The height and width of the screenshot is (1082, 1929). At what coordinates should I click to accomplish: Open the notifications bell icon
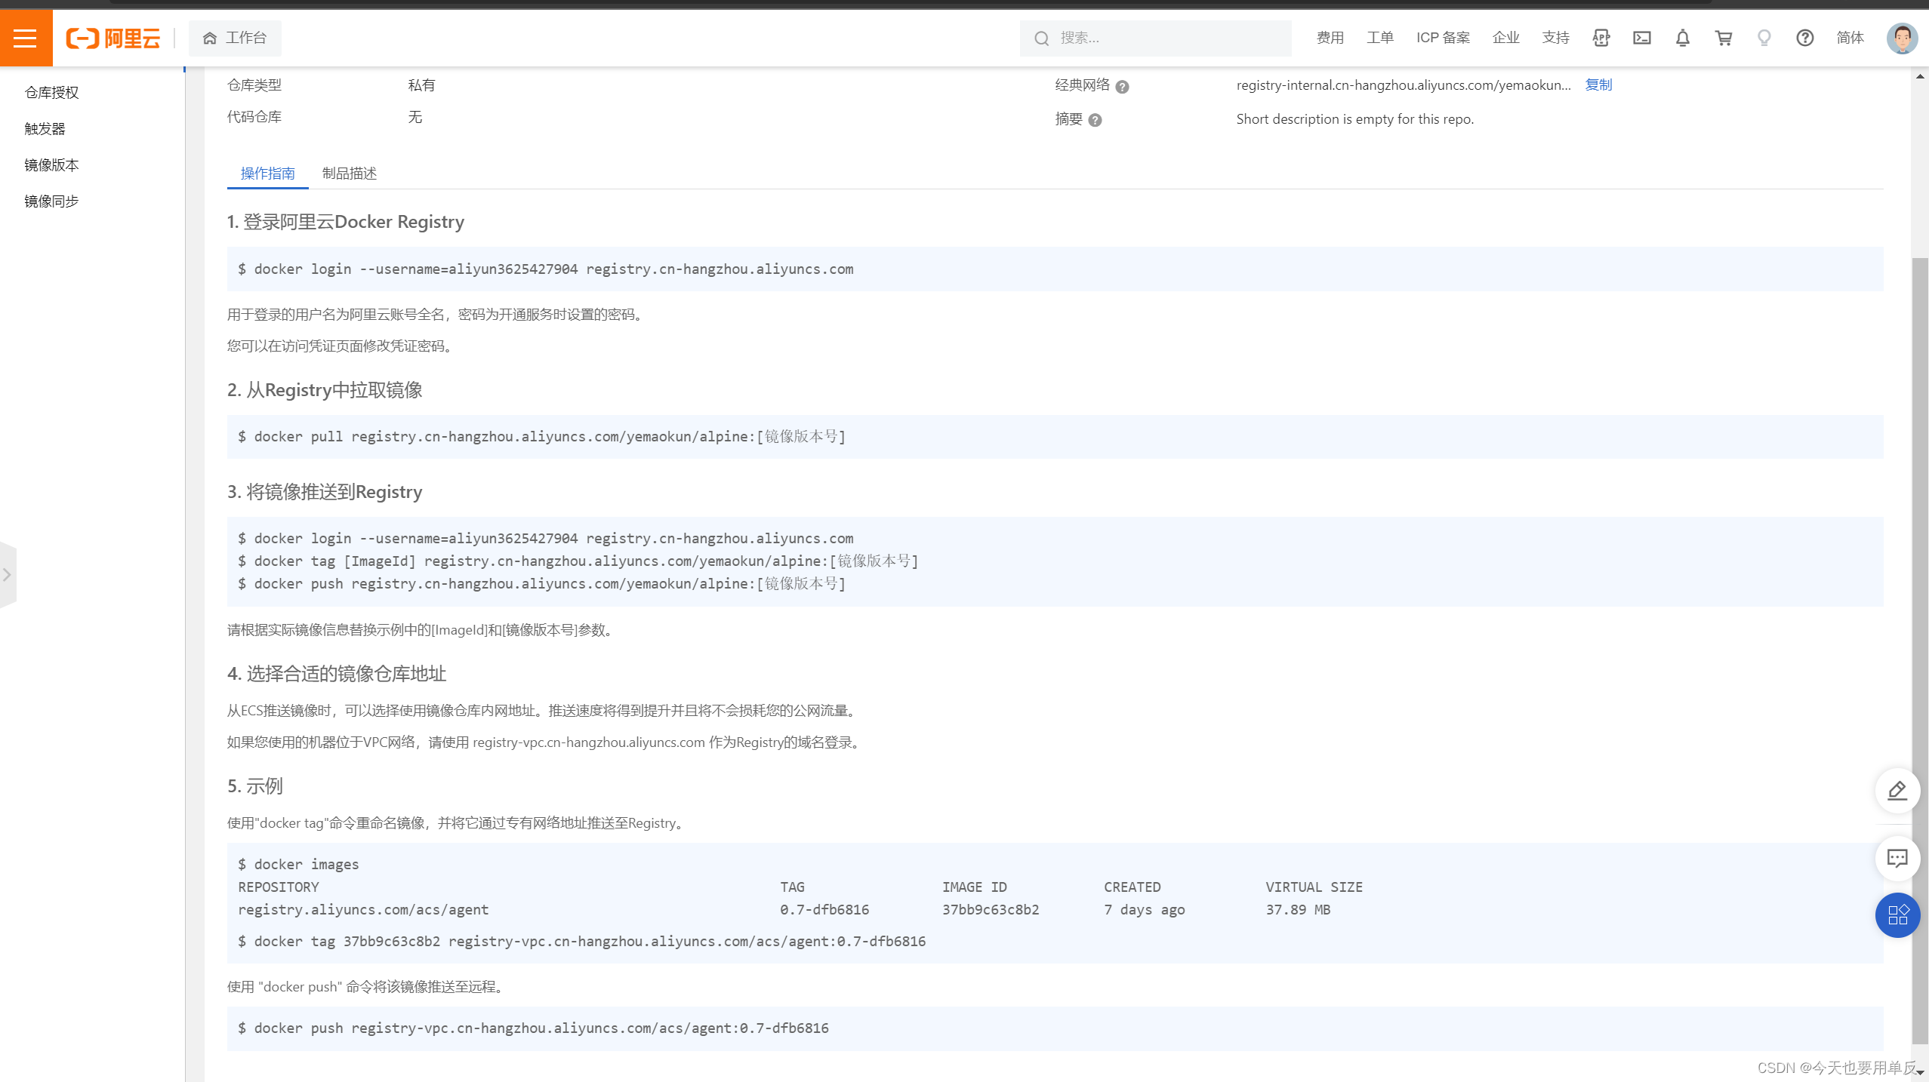coord(1682,38)
